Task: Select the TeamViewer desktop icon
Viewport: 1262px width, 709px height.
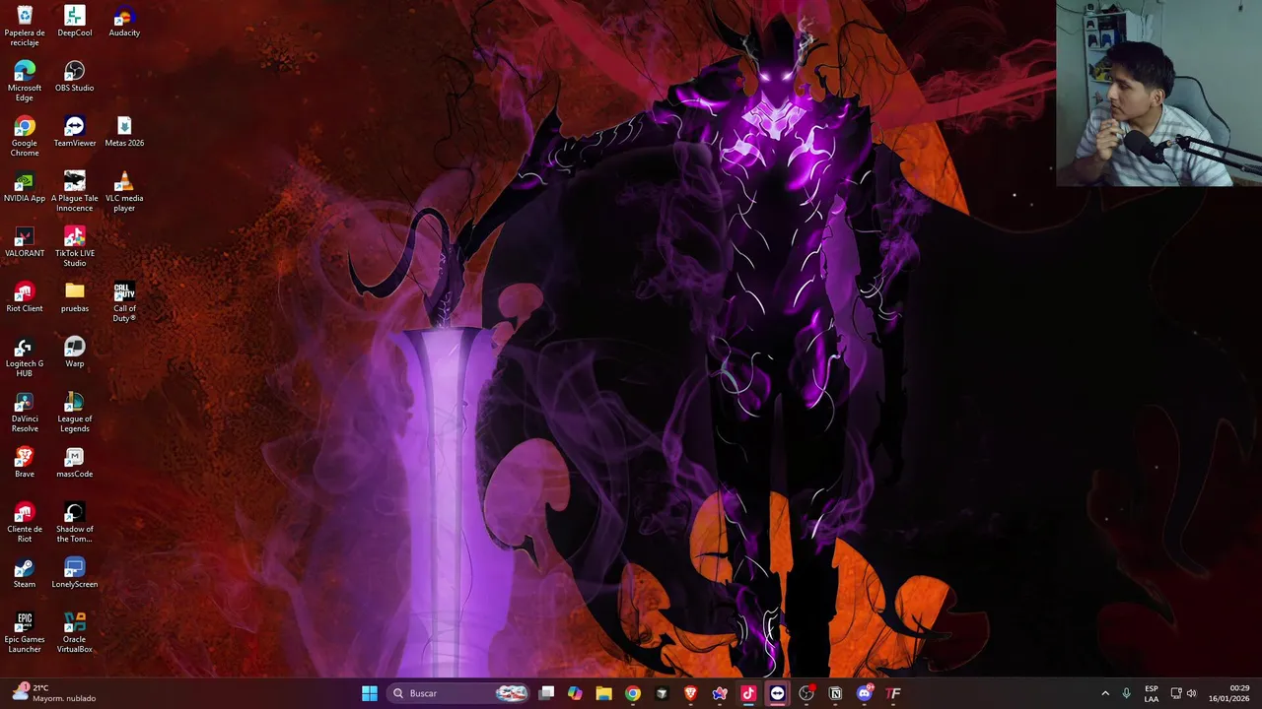Action: click(x=75, y=132)
